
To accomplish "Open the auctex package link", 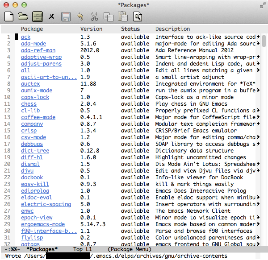I will click(30, 83).
